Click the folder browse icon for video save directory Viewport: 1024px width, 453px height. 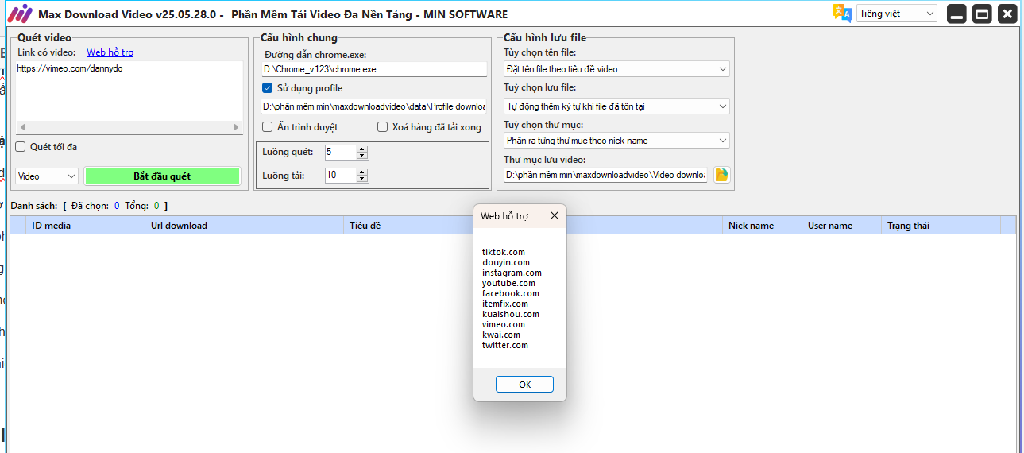pos(721,175)
